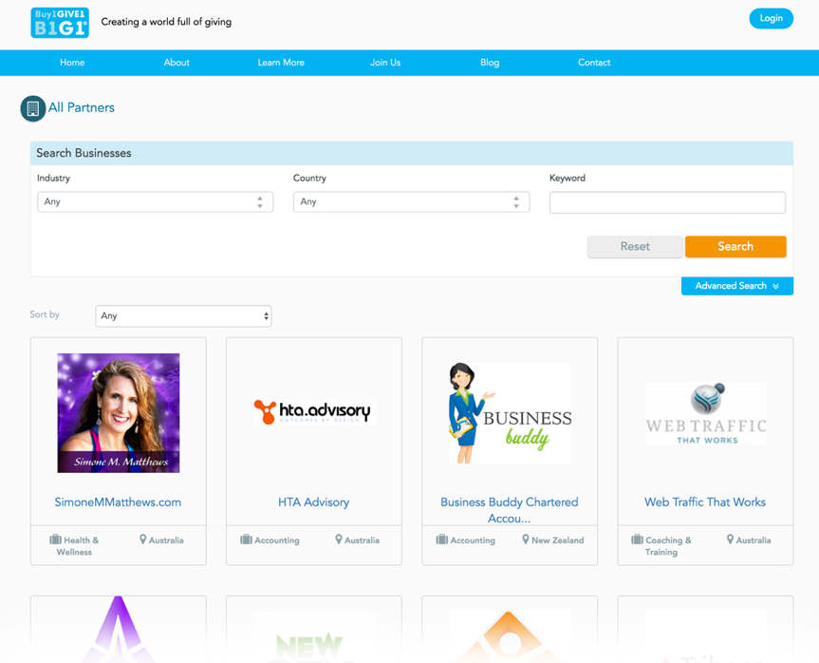Click the Login button
This screenshot has height=663, width=819.
(x=771, y=18)
